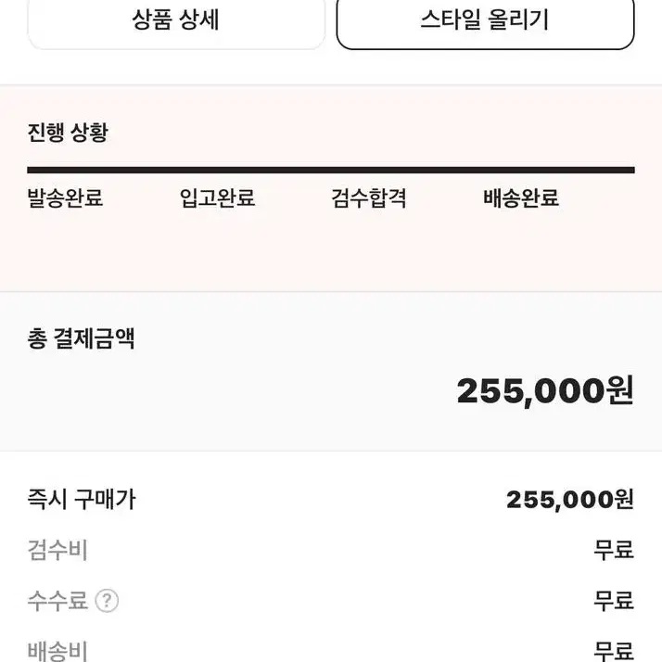662x662 pixels.
Task: Click the 무료 value for 검수비
Action: tap(614, 550)
